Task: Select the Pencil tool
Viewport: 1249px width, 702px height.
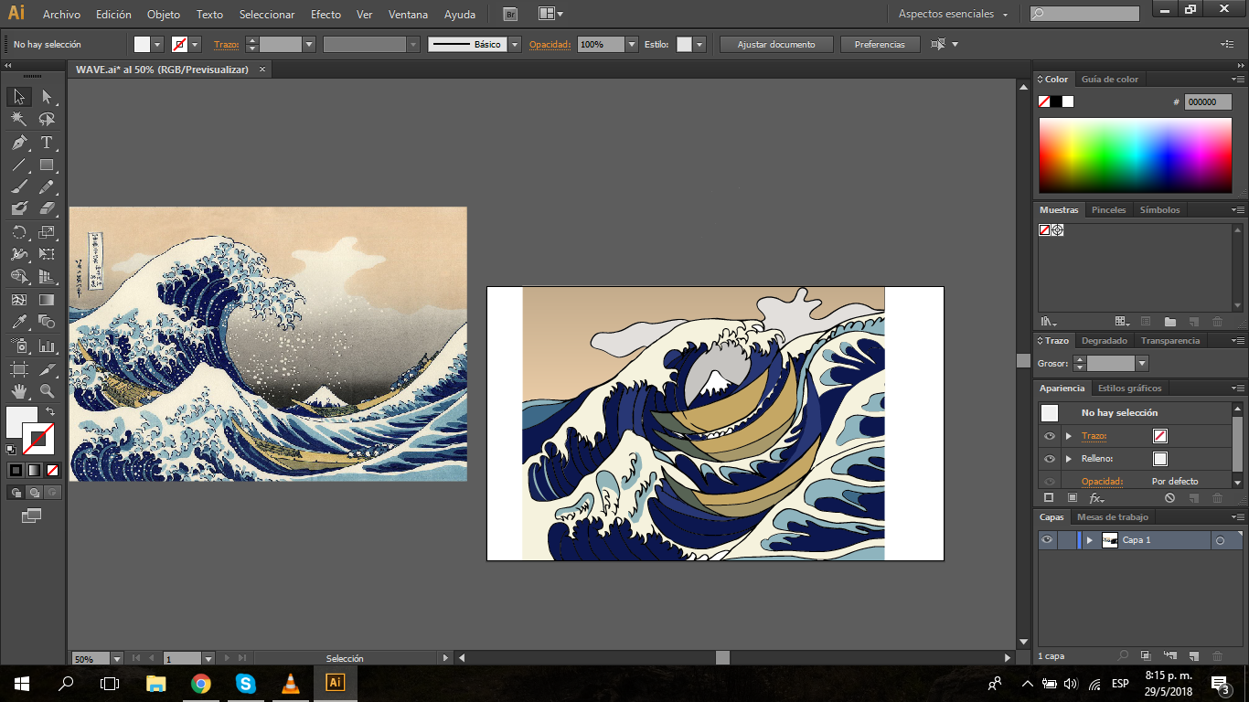Action: (47, 186)
